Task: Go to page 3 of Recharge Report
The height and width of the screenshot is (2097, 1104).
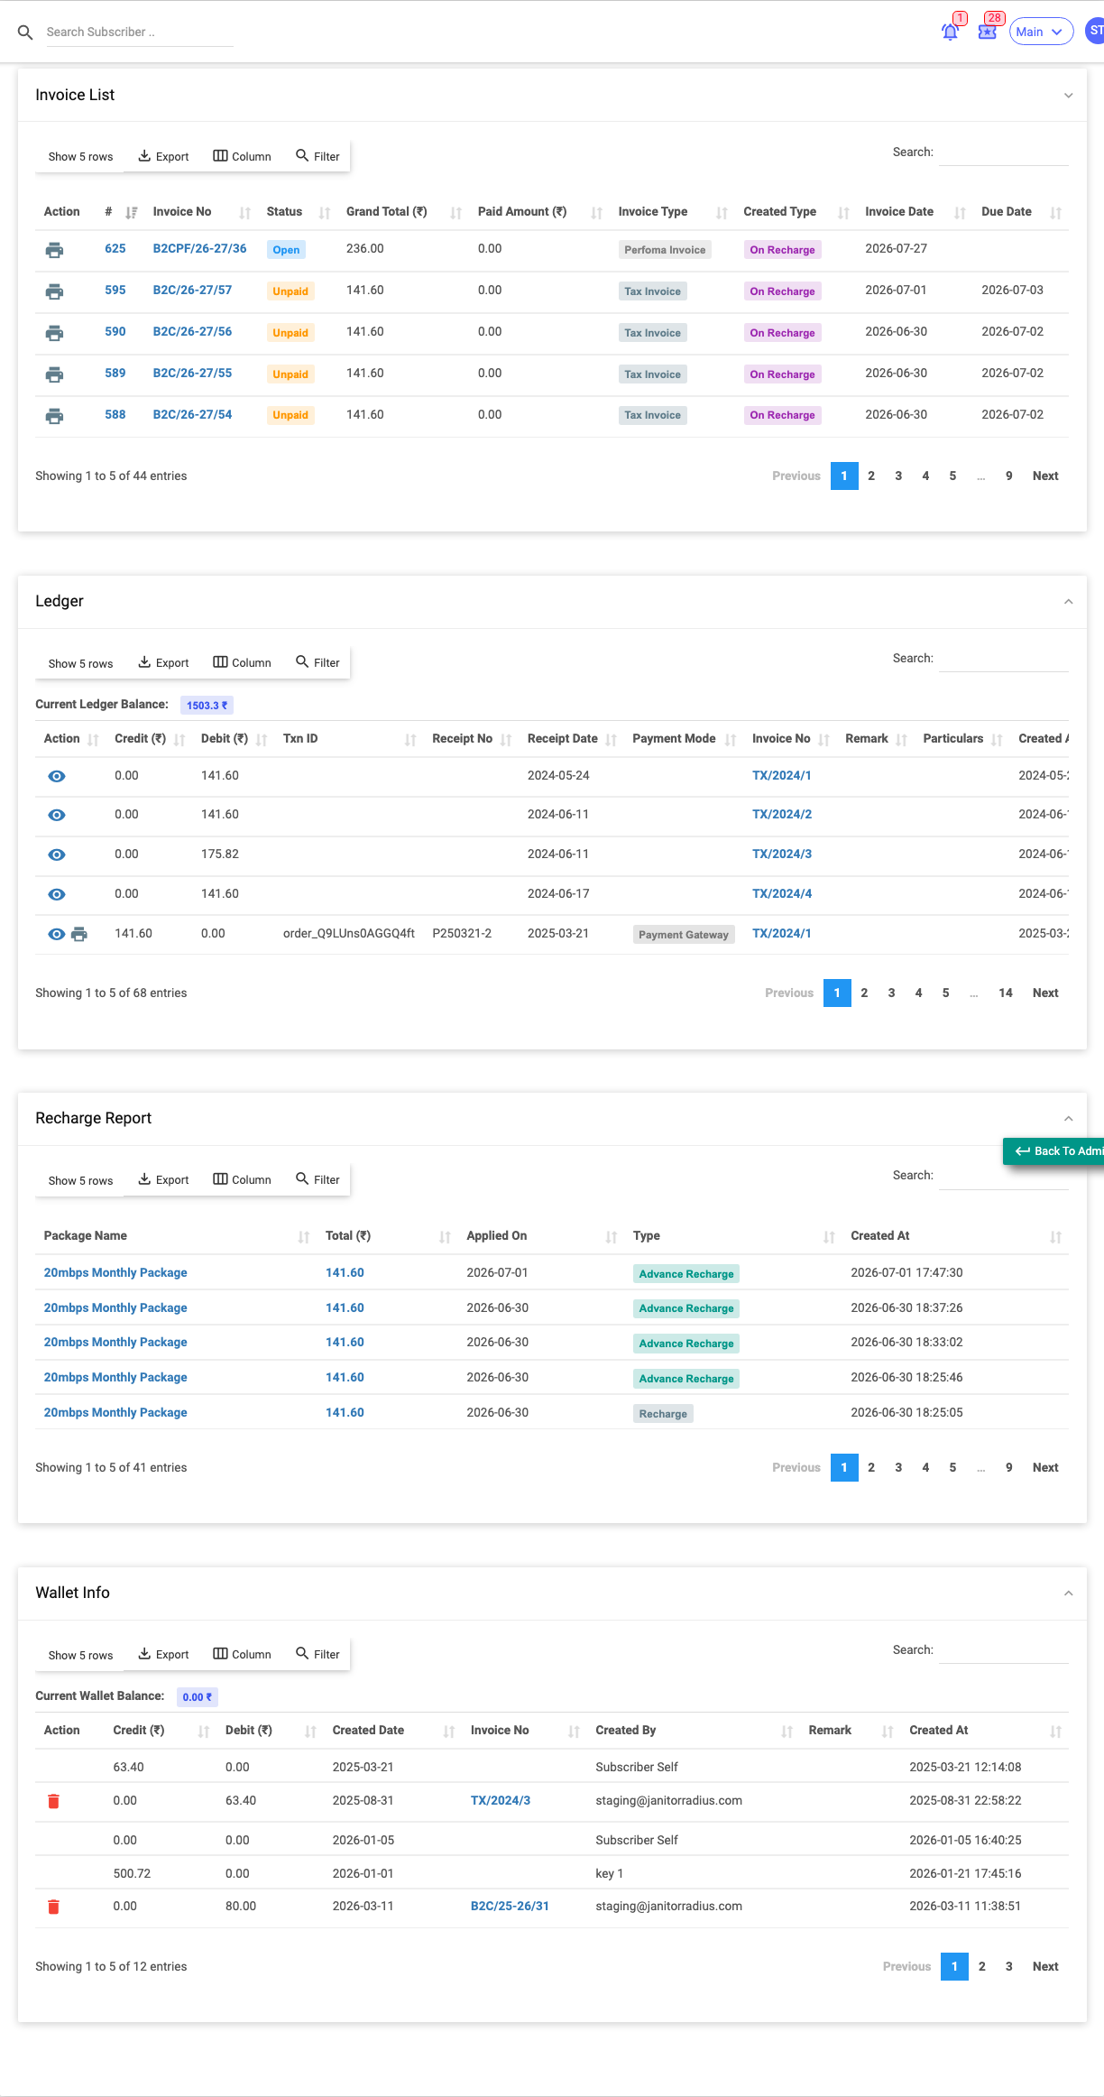Action: coord(898,1467)
